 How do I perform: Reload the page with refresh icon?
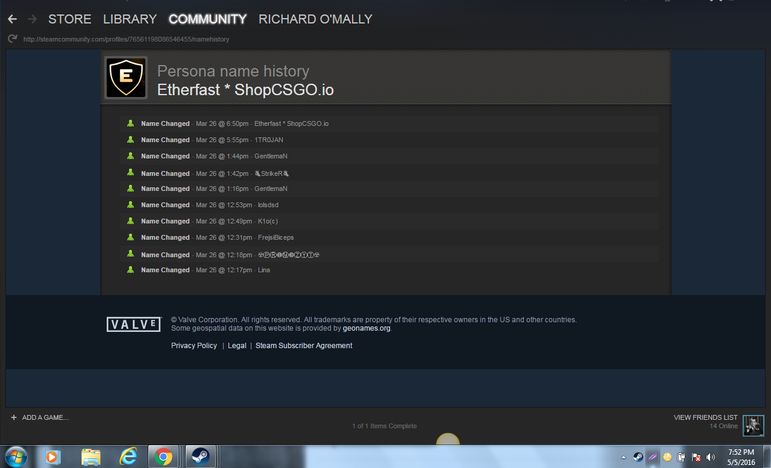click(x=12, y=39)
